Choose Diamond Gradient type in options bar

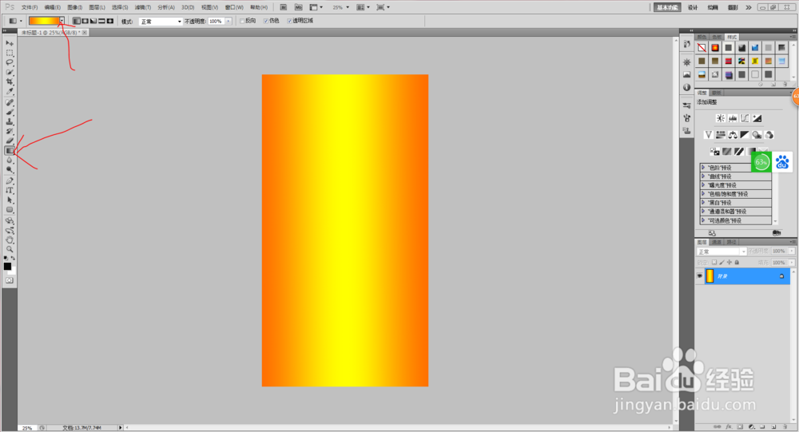(109, 21)
